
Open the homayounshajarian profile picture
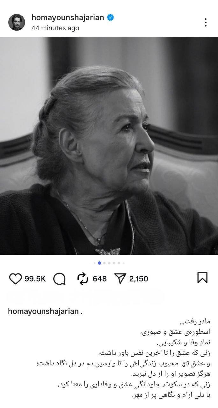[17, 22]
